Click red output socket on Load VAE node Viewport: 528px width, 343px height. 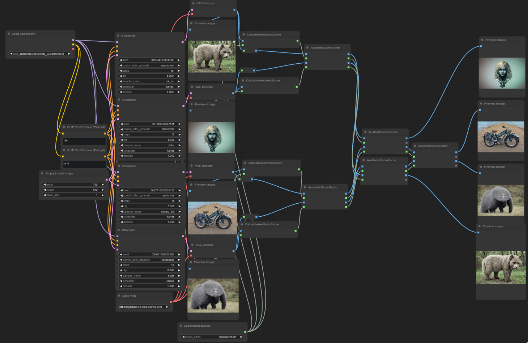click(171, 302)
